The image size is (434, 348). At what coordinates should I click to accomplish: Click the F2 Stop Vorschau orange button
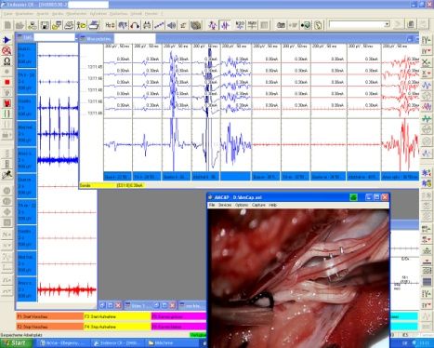[x=49, y=327]
